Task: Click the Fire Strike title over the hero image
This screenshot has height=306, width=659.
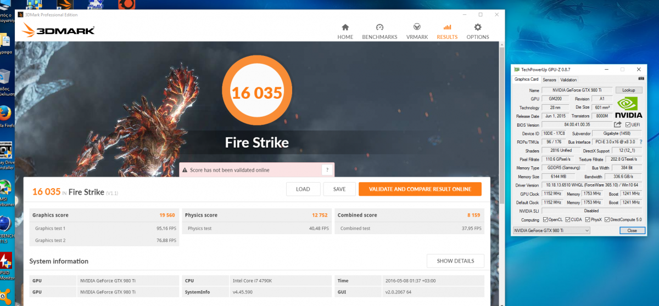Action: 256,143
